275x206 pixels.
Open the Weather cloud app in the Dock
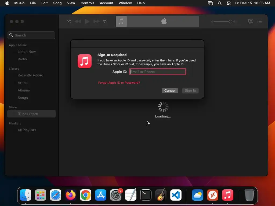click(x=198, y=195)
